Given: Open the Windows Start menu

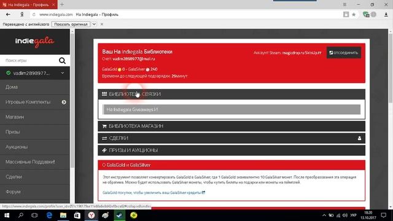Looking at the screenshot, I should (x=7, y=215).
